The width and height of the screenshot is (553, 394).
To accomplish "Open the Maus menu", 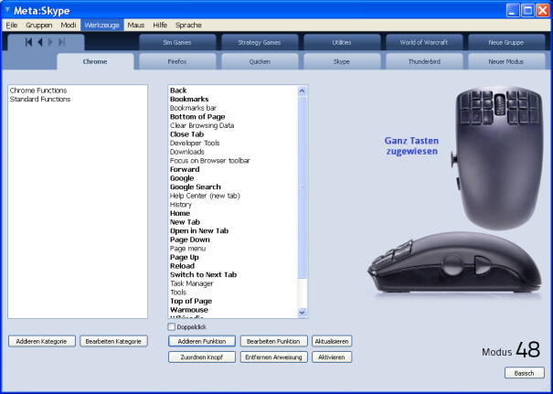I will point(136,25).
